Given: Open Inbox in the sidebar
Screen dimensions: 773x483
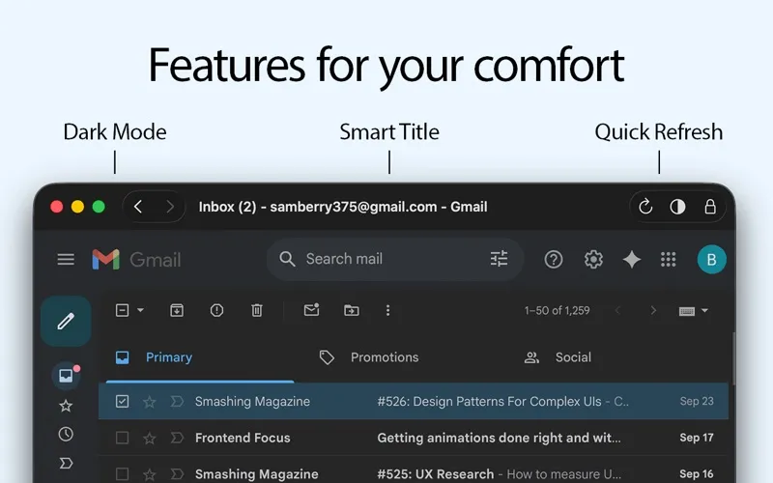Looking at the screenshot, I should tap(66, 376).
